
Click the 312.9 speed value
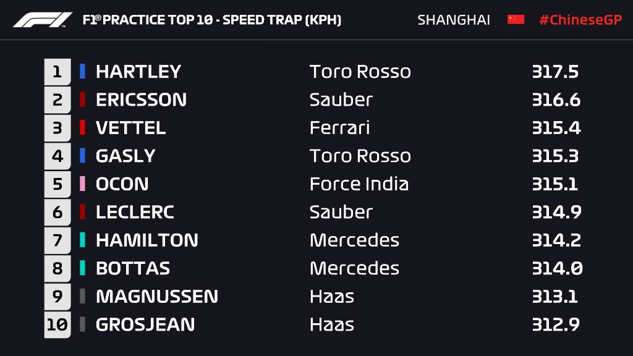[x=556, y=324]
